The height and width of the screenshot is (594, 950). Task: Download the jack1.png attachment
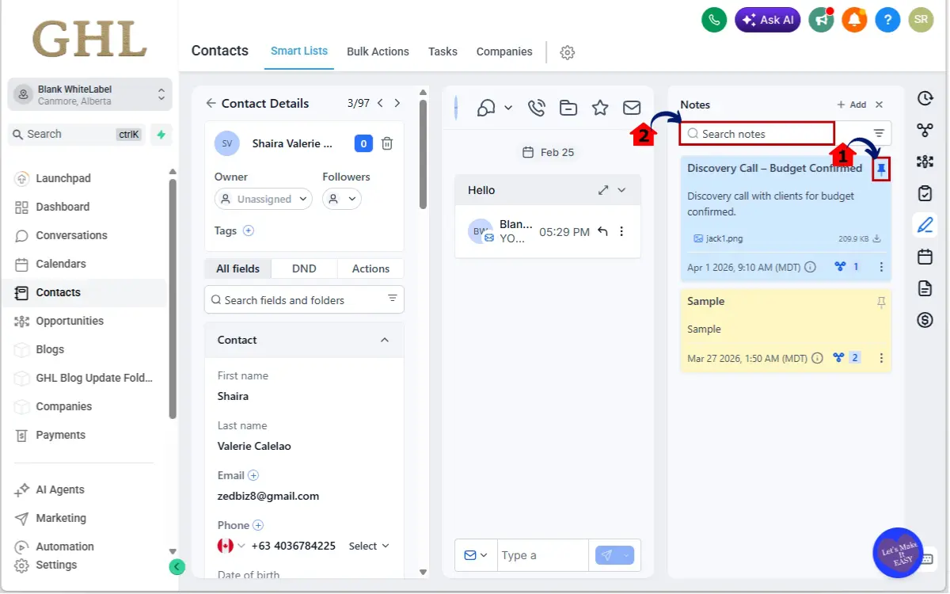click(877, 238)
